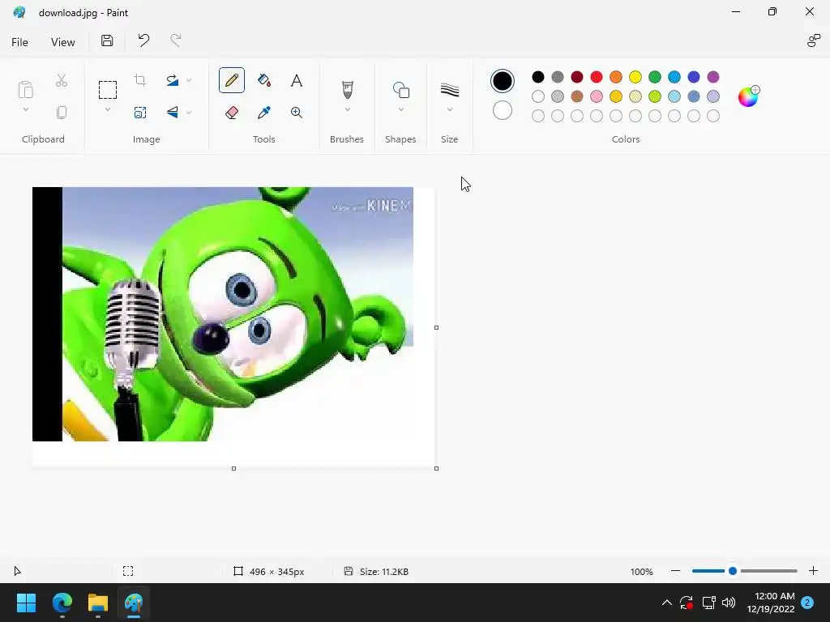This screenshot has height=622, width=830.
Task: Click the share icon in top right
Action: coord(813,40)
